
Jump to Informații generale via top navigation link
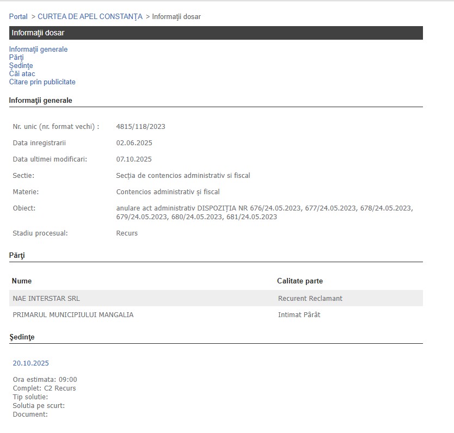(38, 50)
